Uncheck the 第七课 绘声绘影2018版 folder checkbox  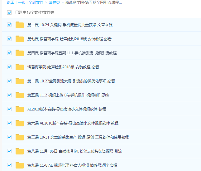click(9, 39)
